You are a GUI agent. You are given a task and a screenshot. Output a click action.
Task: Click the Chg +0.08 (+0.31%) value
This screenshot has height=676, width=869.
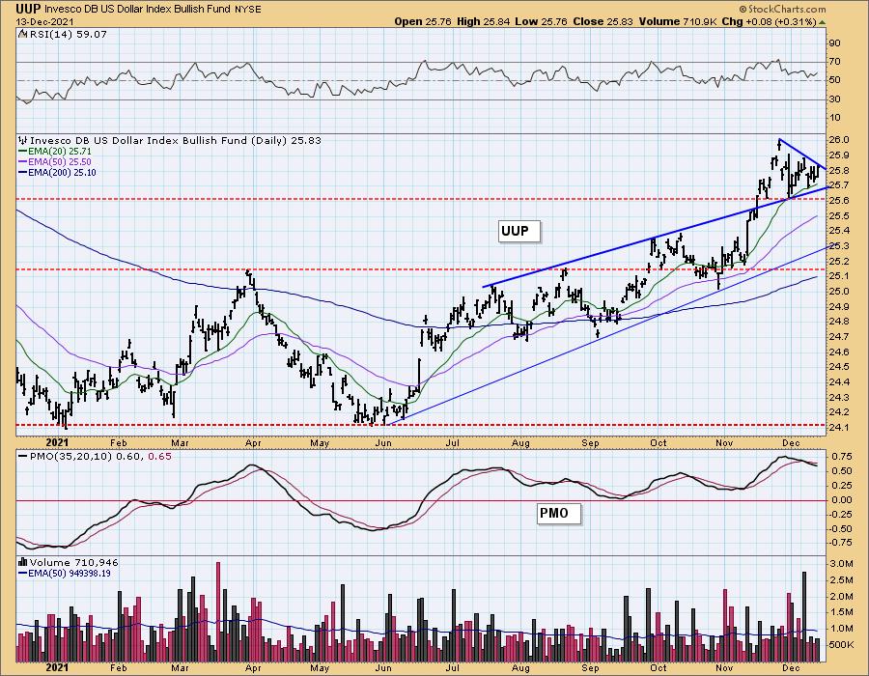point(769,21)
